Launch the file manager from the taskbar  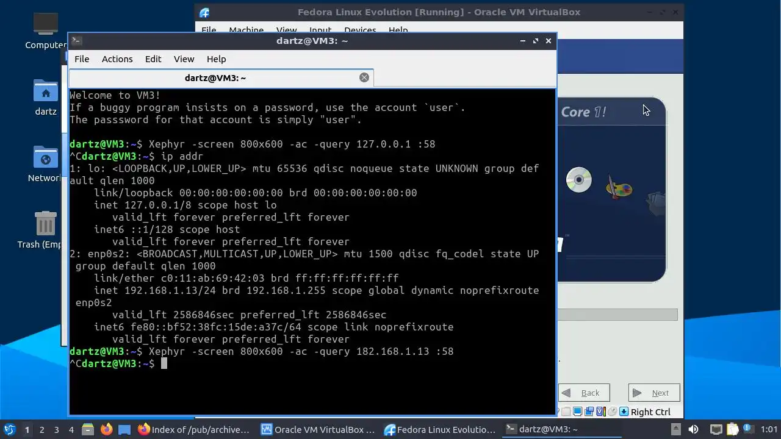click(87, 429)
